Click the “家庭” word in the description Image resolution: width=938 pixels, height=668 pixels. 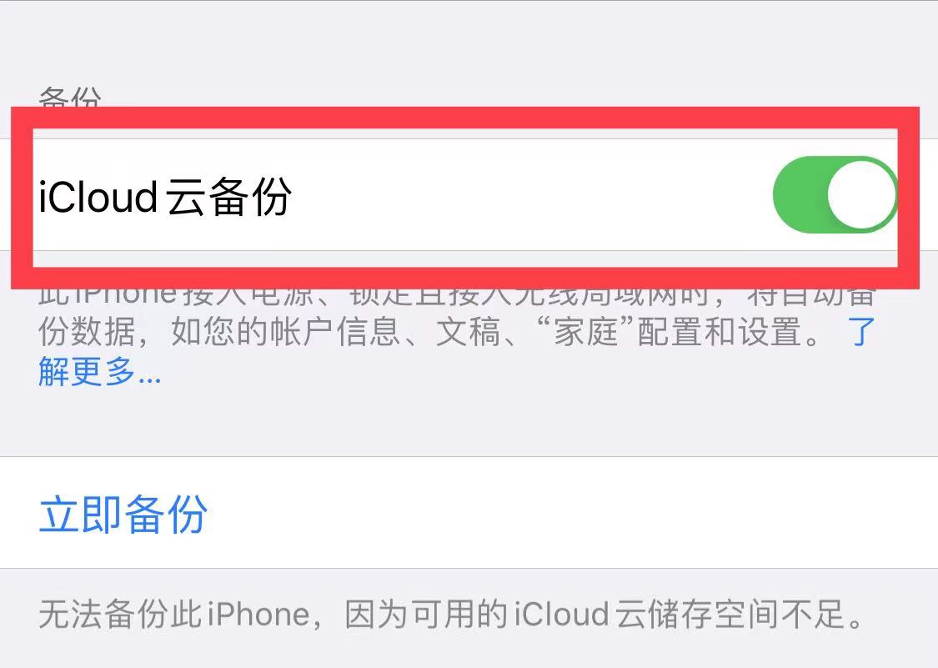click(x=583, y=331)
